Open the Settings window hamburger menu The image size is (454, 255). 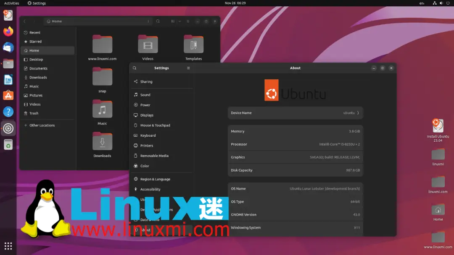[x=188, y=68]
